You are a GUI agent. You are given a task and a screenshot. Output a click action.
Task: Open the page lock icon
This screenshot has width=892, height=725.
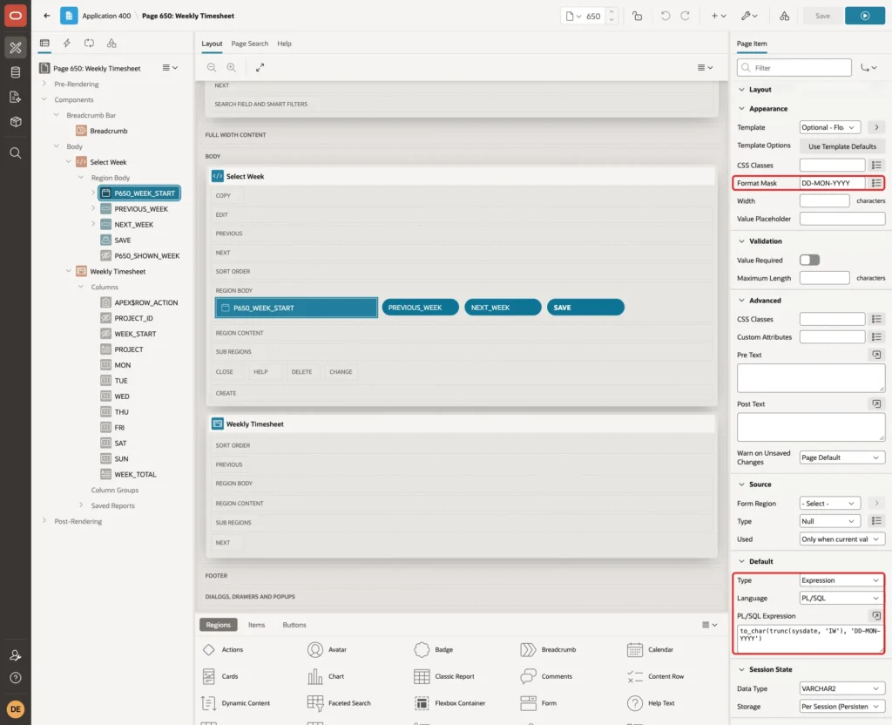tap(637, 16)
